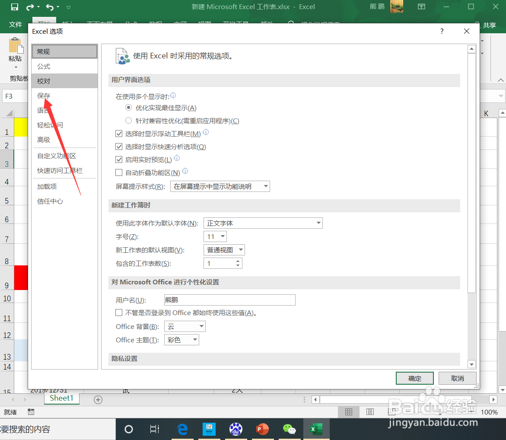This screenshot has height=440, width=506.
Task: Click info icon next to 自动折叠功能区
Action: pyautogui.click(x=185, y=171)
